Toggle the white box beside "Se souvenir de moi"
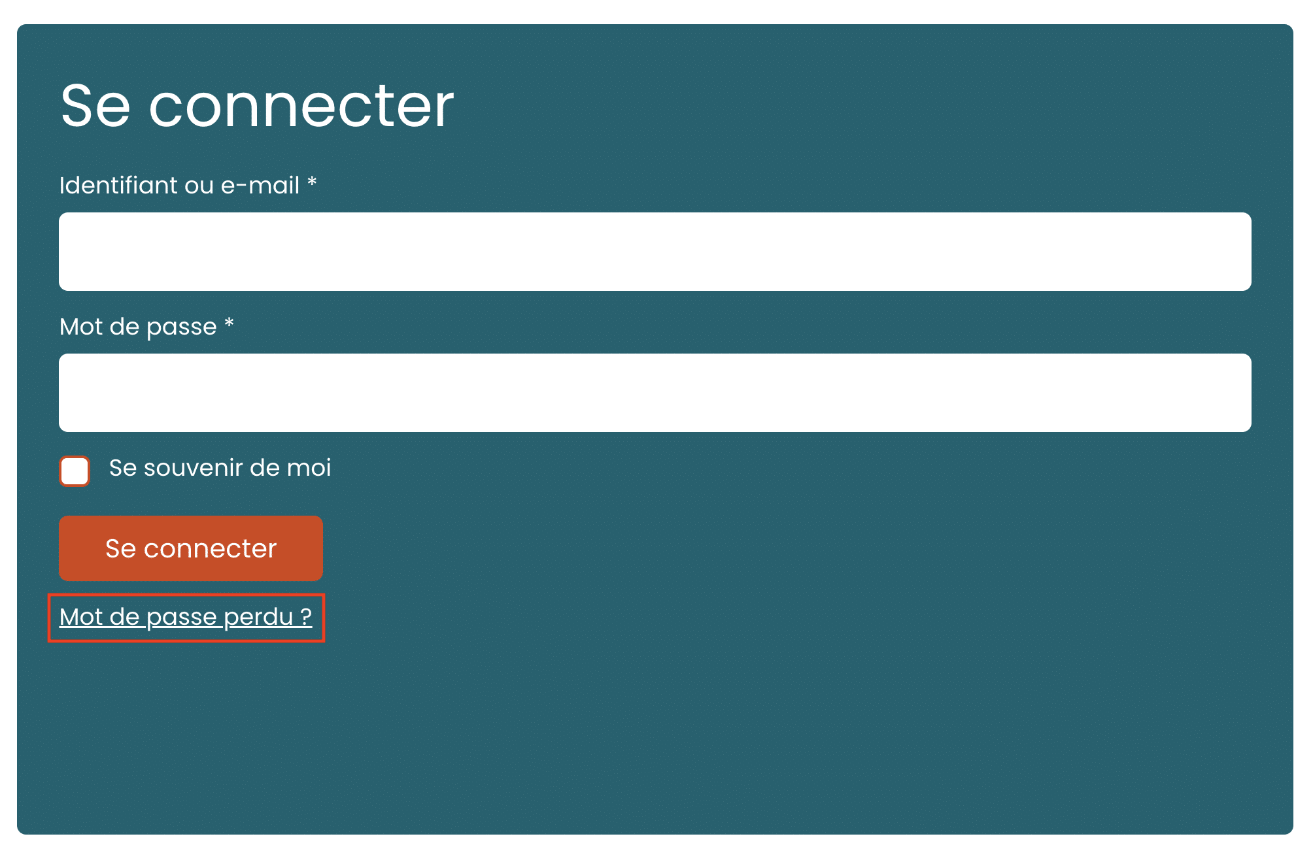The height and width of the screenshot is (847, 1313). tap(75, 471)
